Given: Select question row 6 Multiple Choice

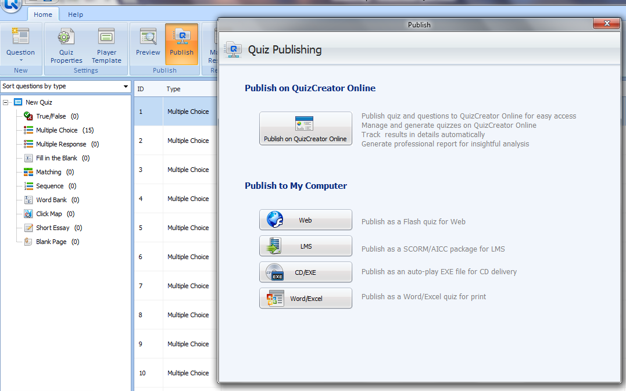Looking at the screenshot, I should click(x=176, y=257).
